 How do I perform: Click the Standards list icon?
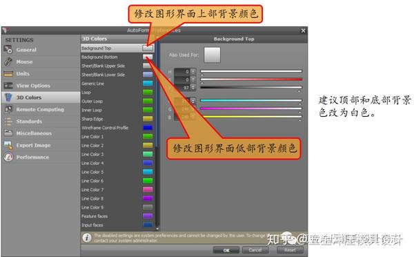(x=8, y=122)
